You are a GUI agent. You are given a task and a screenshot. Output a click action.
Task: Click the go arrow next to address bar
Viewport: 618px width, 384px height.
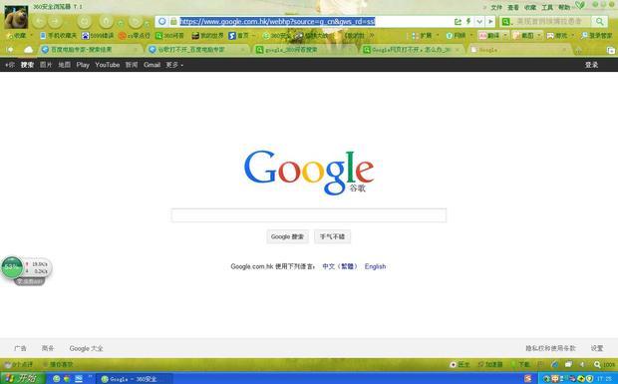click(x=490, y=22)
